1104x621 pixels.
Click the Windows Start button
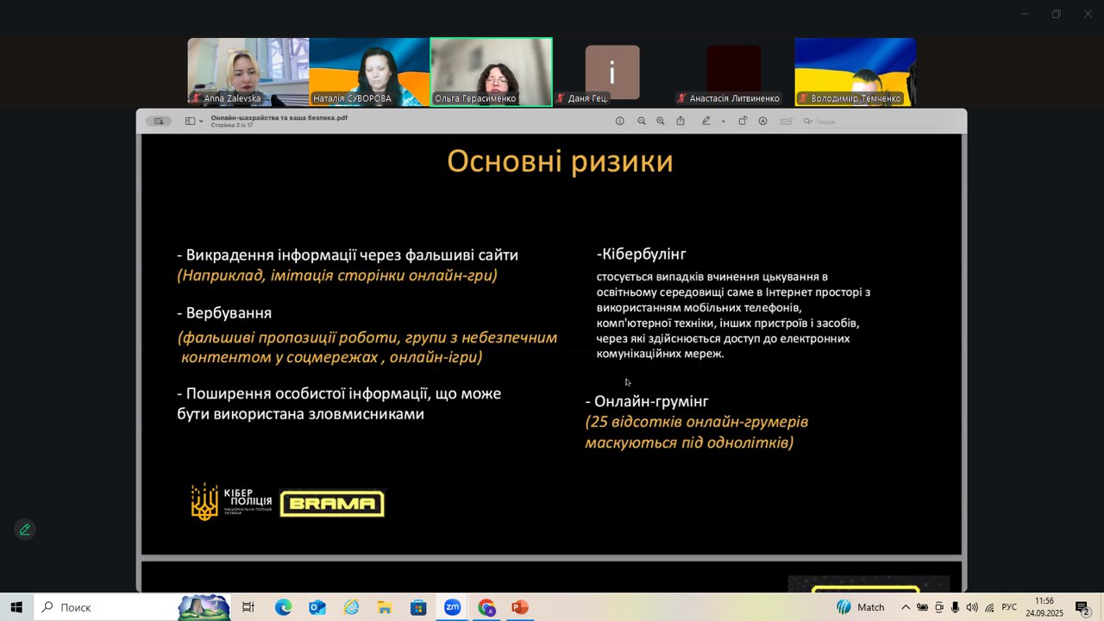[16, 607]
